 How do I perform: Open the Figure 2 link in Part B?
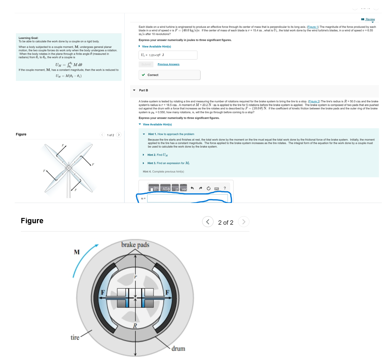point(314,101)
